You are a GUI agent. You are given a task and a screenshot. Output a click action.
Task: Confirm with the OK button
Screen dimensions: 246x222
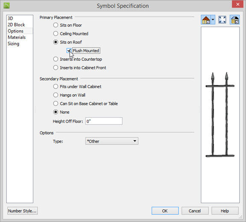point(165,211)
